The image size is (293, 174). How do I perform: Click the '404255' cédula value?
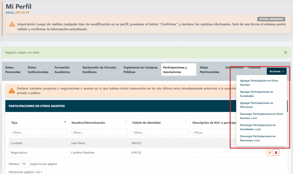pyautogui.click(x=136, y=143)
